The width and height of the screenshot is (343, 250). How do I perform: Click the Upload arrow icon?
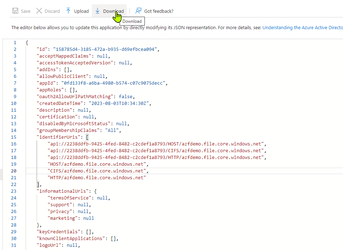(x=68, y=11)
